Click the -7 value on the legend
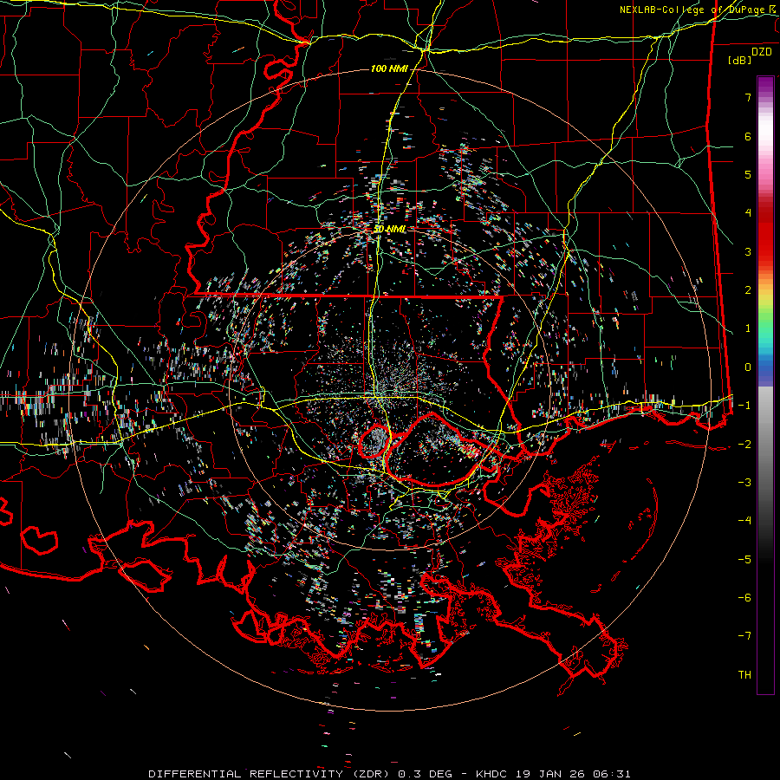The height and width of the screenshot is (780, 780). click(x=744, y=636)
